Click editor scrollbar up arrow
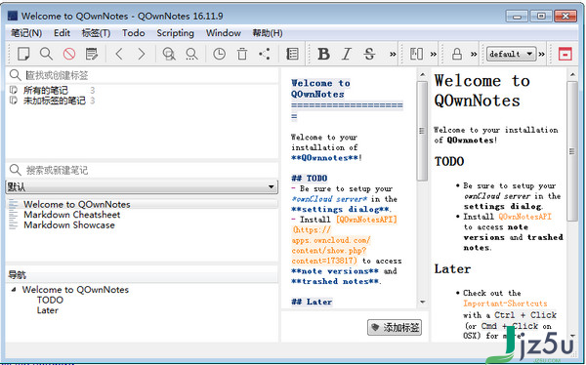This screenshot has width=586, height=365. (422, 75)
